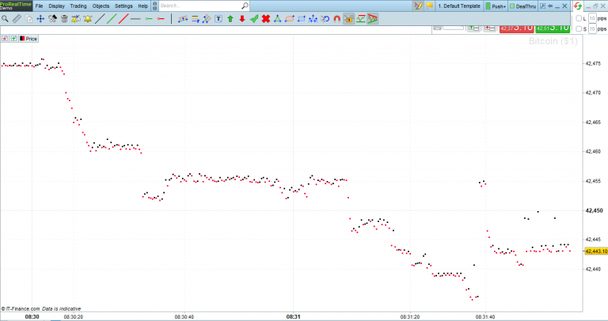Select the green up arrow drawing tool
This screenshot has height=321, width=608.
pyautogui.click(x=230, y=18)
